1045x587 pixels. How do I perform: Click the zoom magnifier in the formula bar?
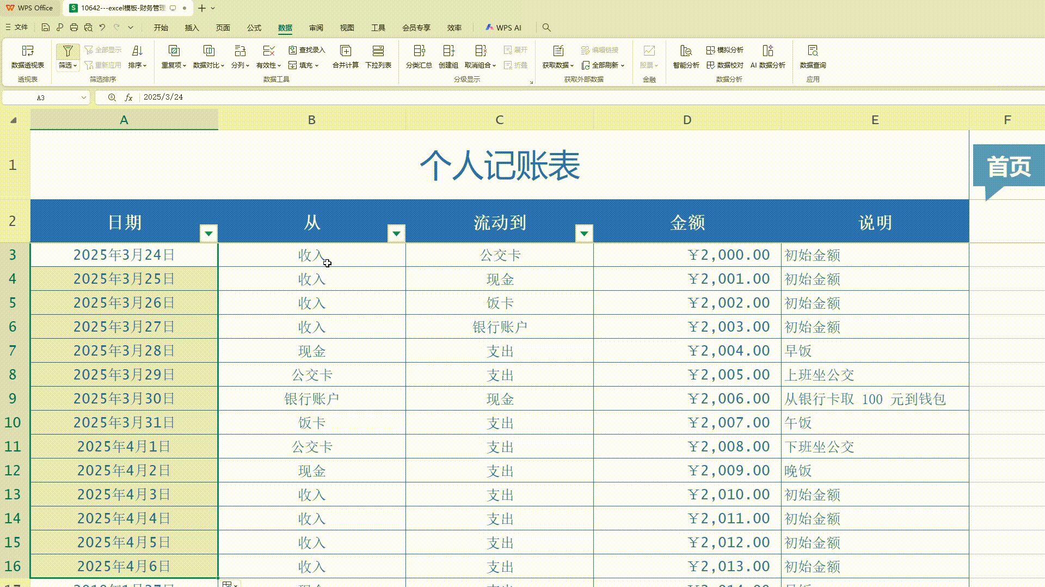point(112,97)
